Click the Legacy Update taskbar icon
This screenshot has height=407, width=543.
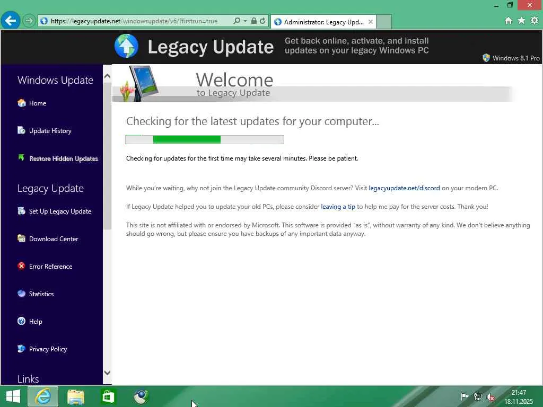(141, 396)
